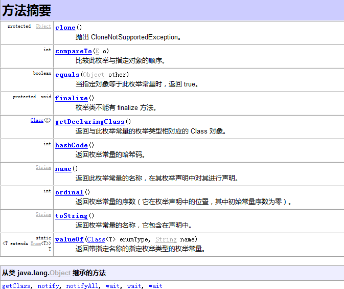Click the '抛出 CloneNotSupportedException。' description
Image resolution: width=344 pixels, height=289 pixels.
[128, 37]
